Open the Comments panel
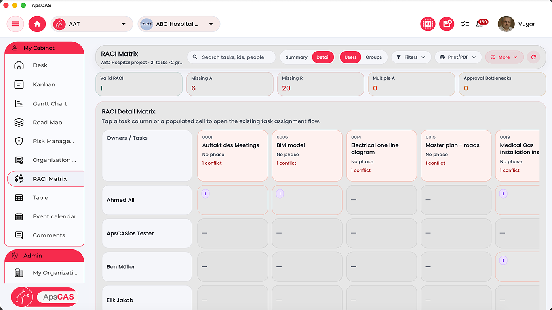 point(48,235)
